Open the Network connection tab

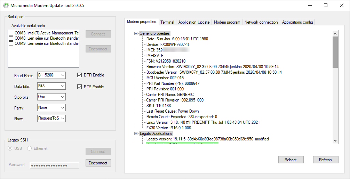[261, 22]
